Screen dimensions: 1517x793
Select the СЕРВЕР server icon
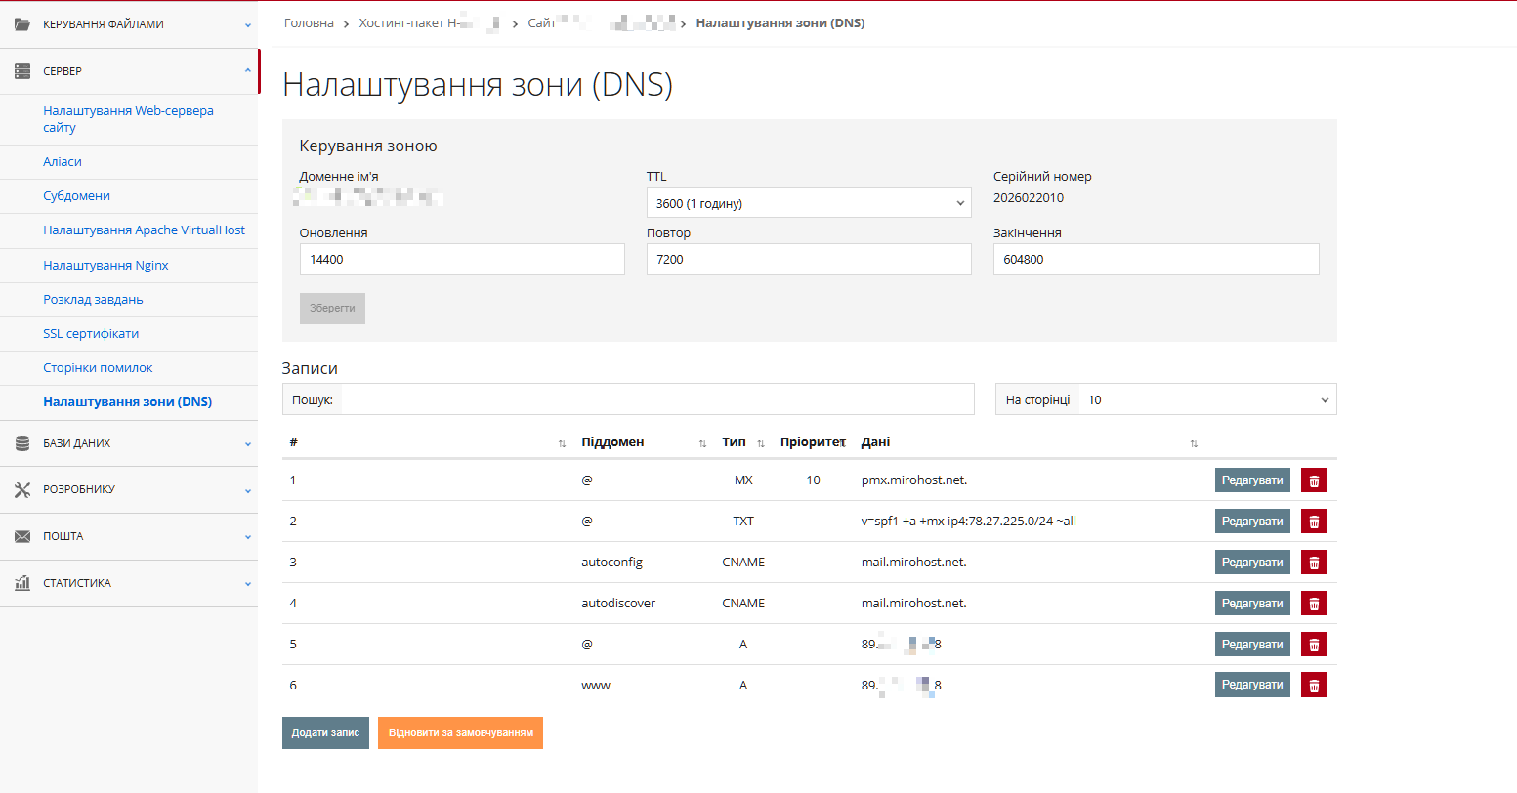[21, 70]
